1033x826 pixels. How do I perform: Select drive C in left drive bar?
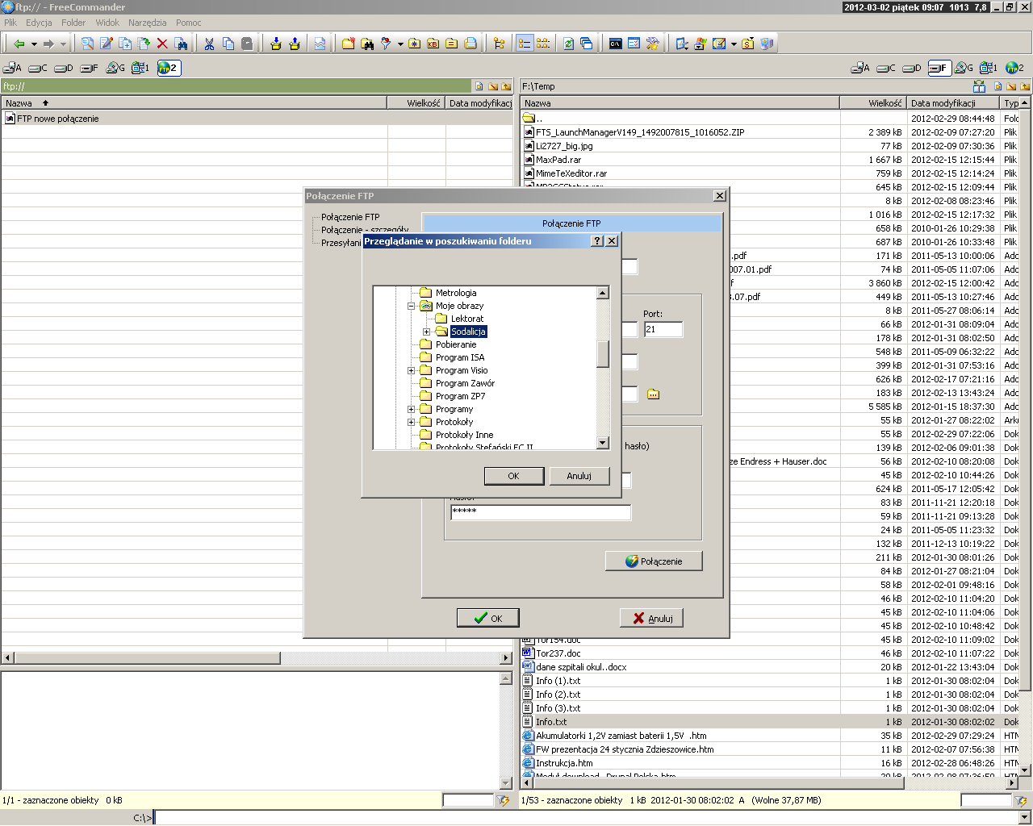tap(38, 68)
